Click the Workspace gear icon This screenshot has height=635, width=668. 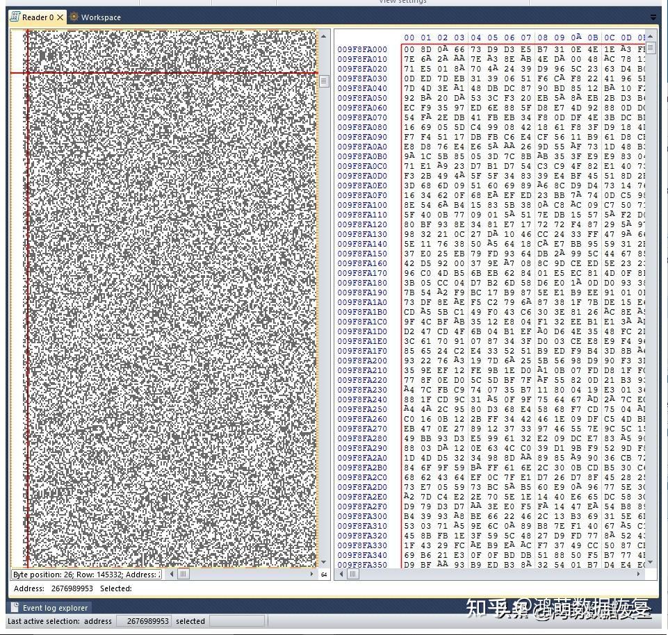pyautogui.click(x=74, y=17)
